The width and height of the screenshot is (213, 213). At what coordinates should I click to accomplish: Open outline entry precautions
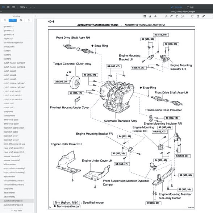tap(9, 47)
